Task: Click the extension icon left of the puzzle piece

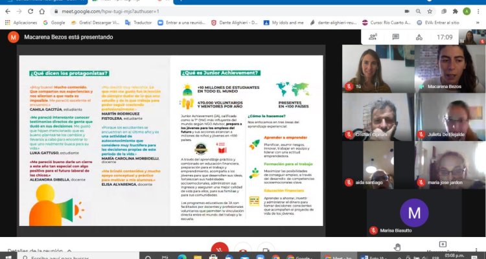Action: 444,12
